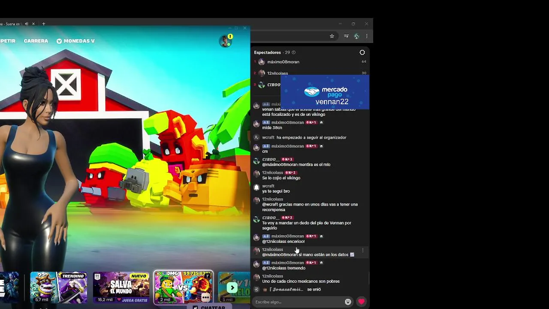This screenshot has width=549, height=309.
Task: Open a new browser tab
Action: [x=43, y=24]
